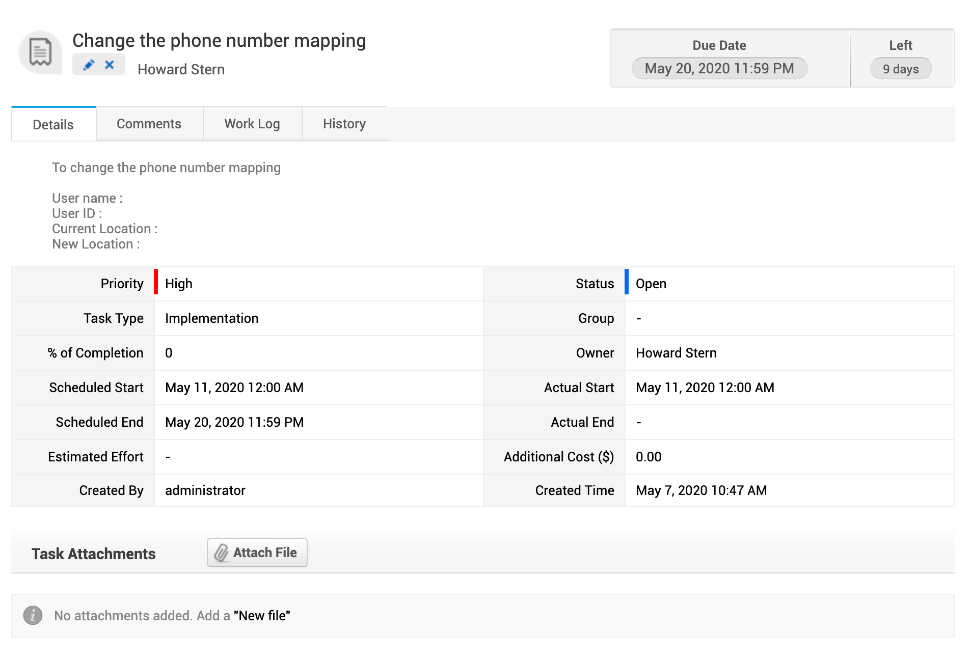Click the blue Open status color bar
Viewport: 971px width, 660px height.
(x=627, y=282)
